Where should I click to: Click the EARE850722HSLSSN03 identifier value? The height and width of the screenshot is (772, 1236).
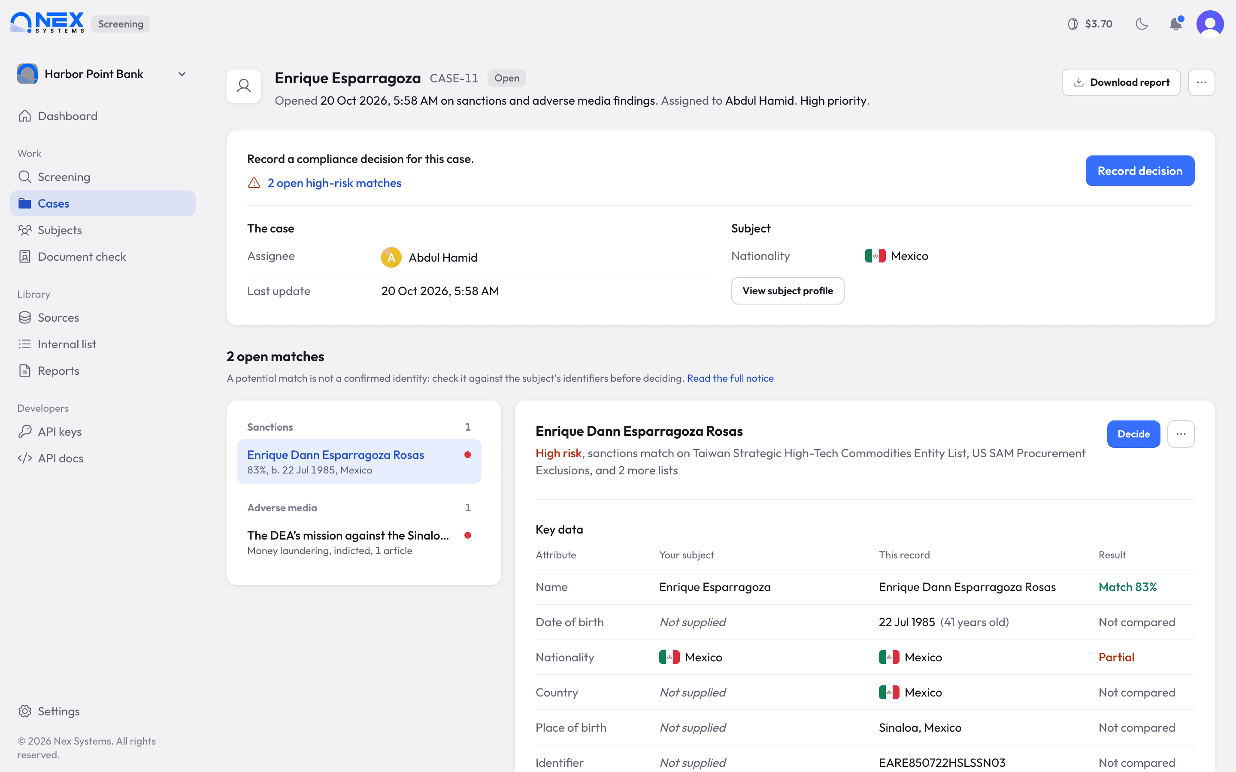coord(942,763)
